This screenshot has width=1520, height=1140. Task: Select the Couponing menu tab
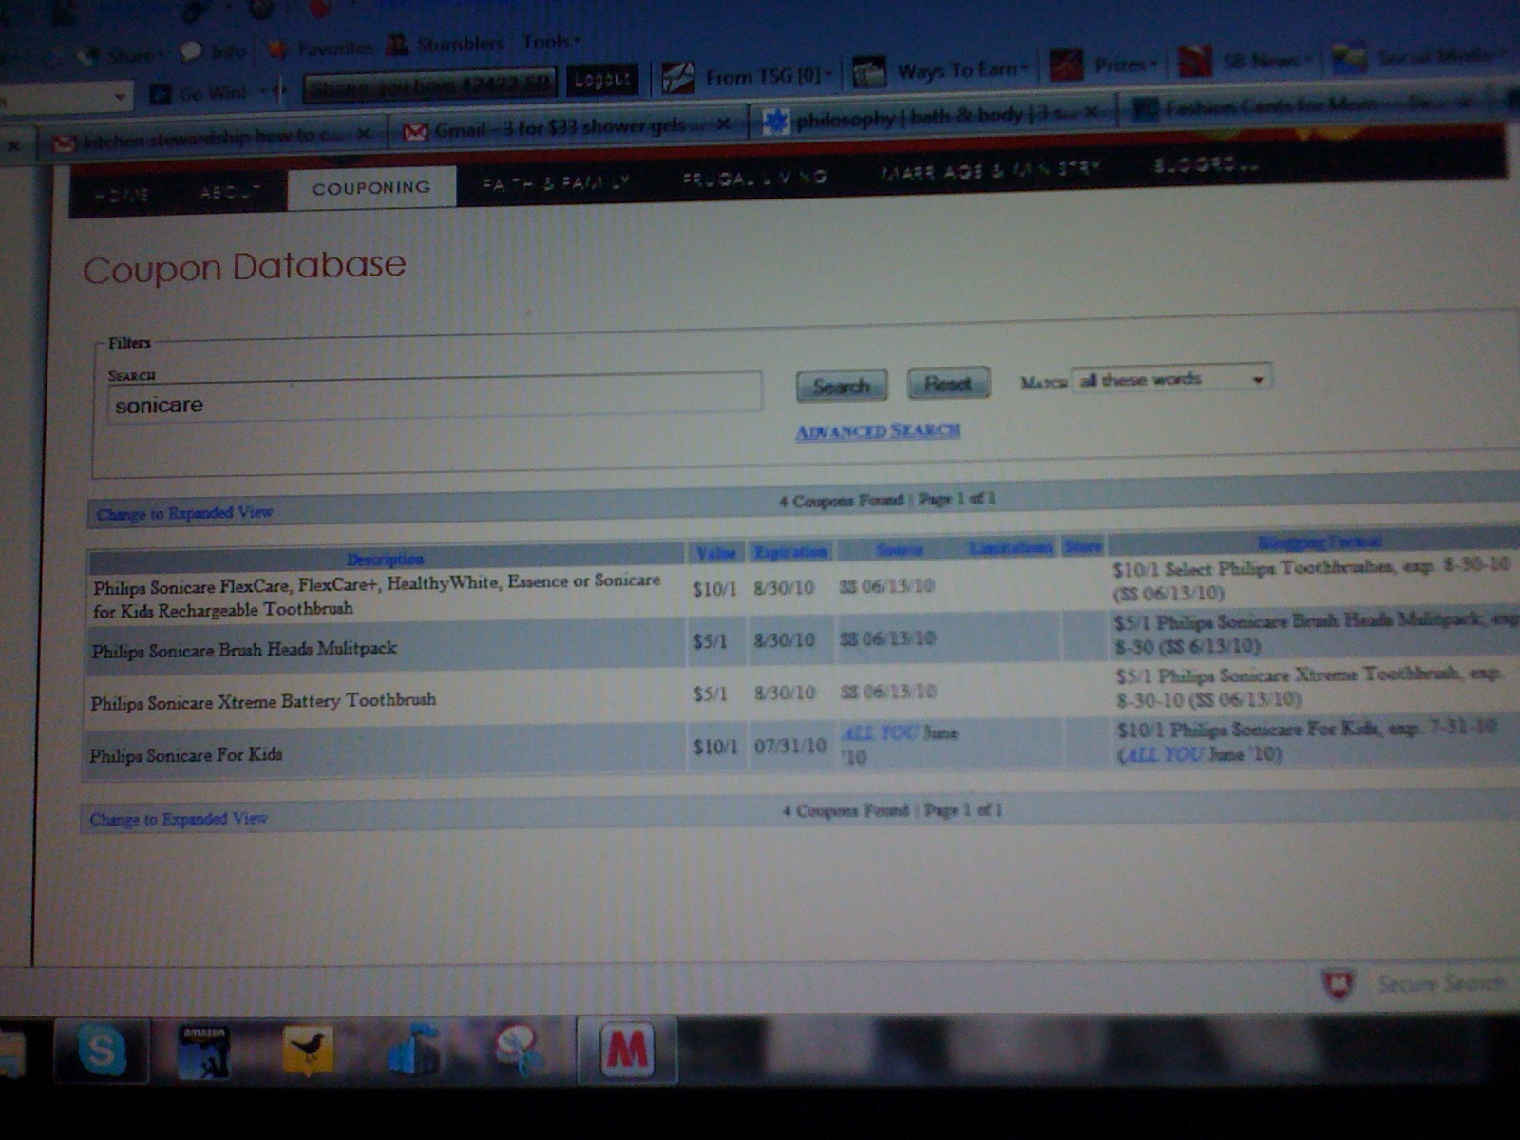(371, 187)
